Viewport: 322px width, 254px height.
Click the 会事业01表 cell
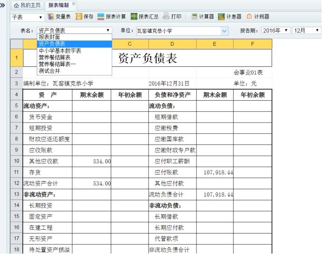coord(253,72)
